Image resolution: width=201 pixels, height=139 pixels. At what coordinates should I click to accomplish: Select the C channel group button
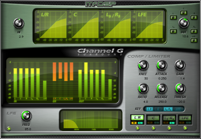click(x=153, y=118)
